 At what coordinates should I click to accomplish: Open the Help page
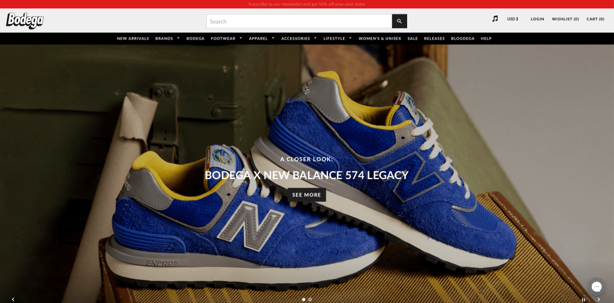coord(486,38)
